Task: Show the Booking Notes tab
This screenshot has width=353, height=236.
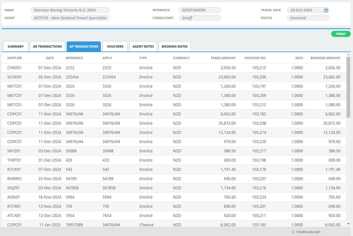Action: point(175,46)
